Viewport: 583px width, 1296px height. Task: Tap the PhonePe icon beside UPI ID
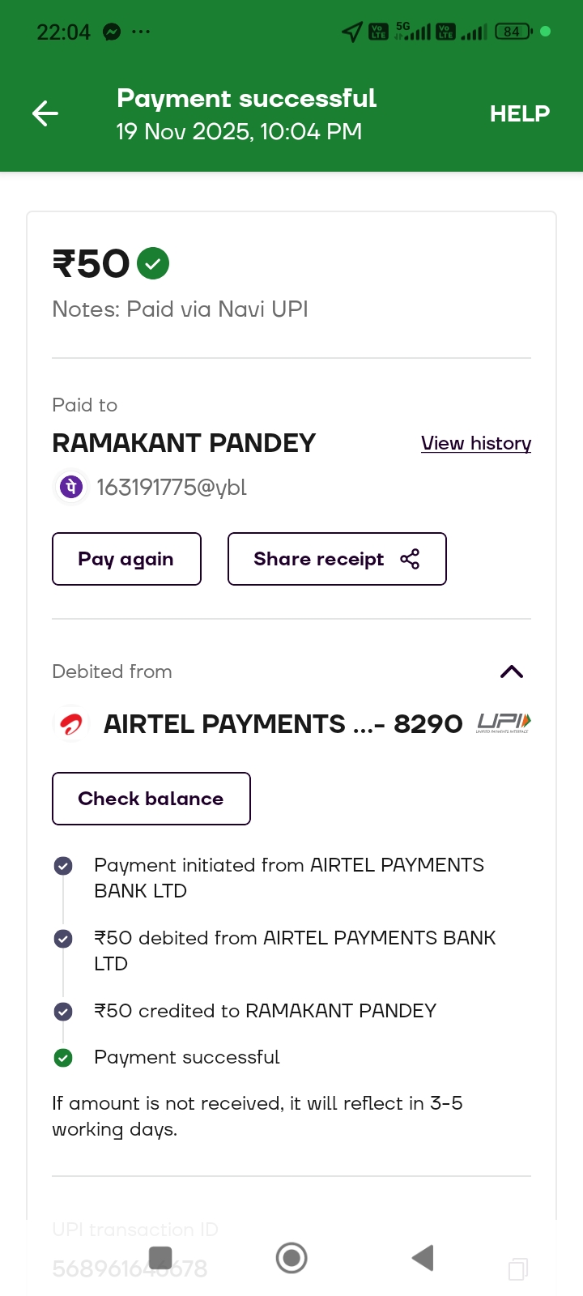(x=70, y=487)
